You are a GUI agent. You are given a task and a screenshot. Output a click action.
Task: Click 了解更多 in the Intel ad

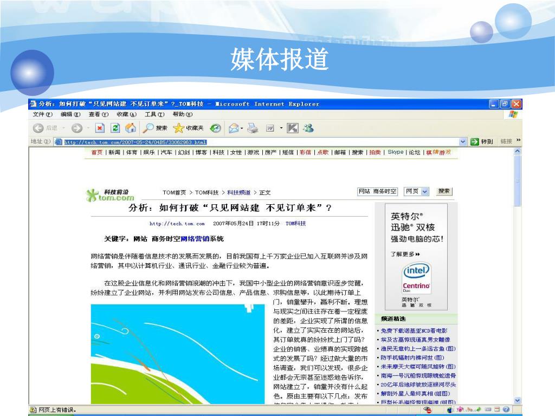405,254
